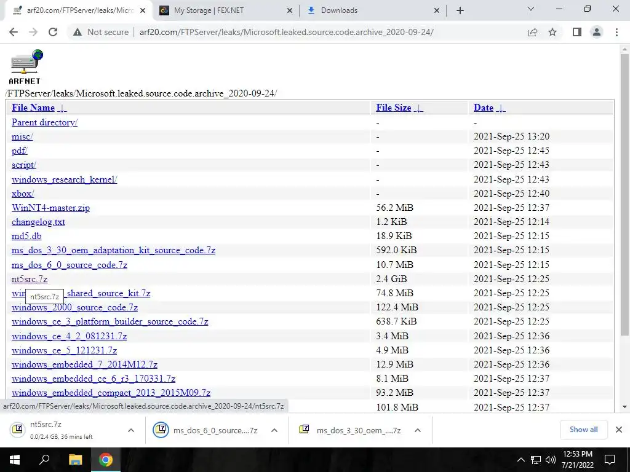The height and width of the screenshot is (472, 630).
Task: Download windows_ce_4_2_081231.7z
Action: point(69,336)
